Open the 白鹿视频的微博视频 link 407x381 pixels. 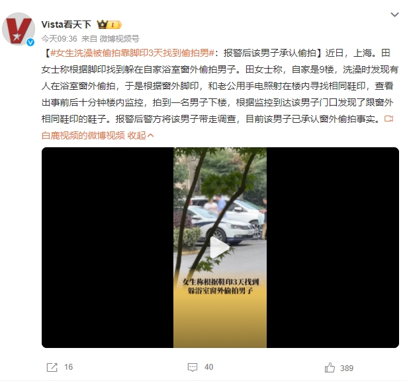coord(83,135)
